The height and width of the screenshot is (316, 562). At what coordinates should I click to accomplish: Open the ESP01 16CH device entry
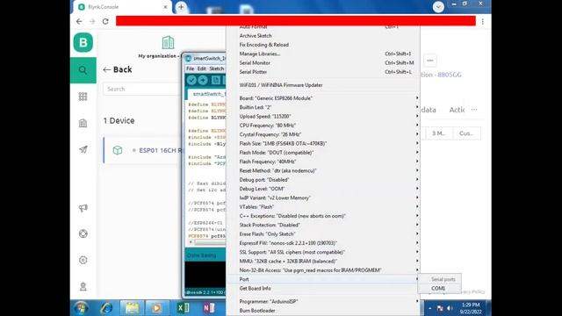click(x=142, y=150)
